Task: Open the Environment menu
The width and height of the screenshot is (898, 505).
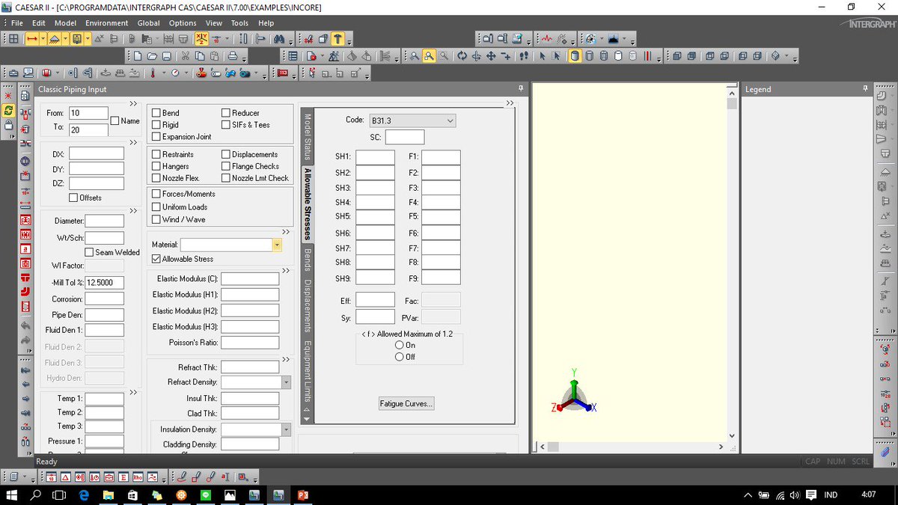Action: tap(106, 23)
